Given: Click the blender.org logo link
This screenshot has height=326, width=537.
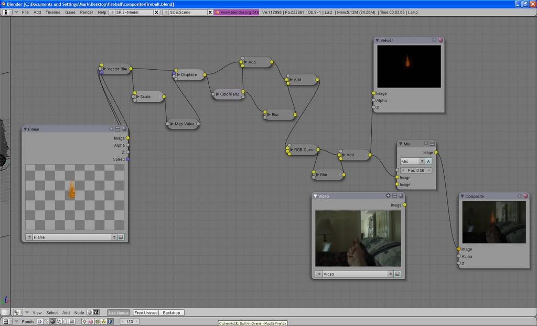Looking at the screenshot, I should [x=237, y=12].
